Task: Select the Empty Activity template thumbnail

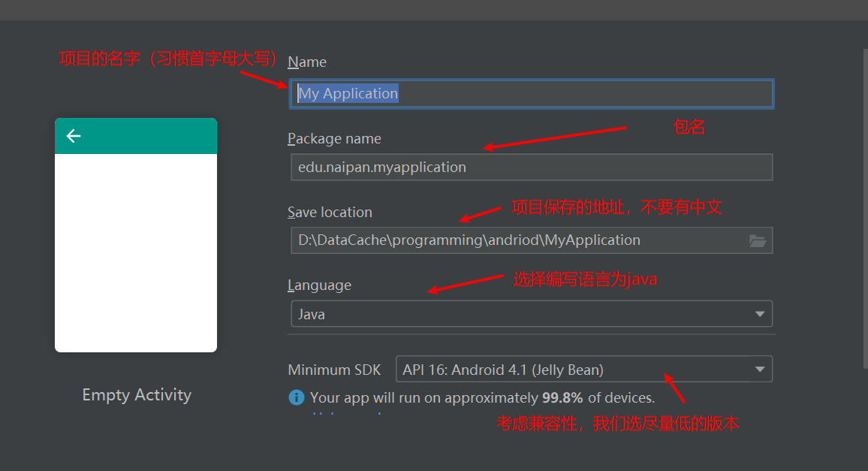Action: [x=135, y=233]
